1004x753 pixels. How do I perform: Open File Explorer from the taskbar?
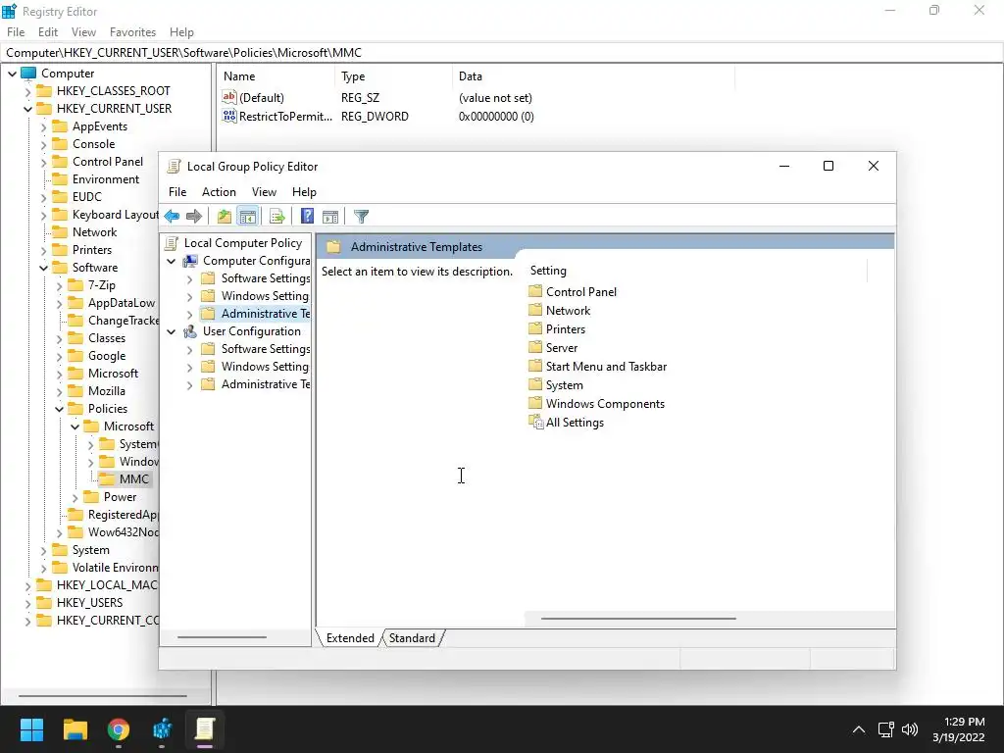[x=75, y=729]
